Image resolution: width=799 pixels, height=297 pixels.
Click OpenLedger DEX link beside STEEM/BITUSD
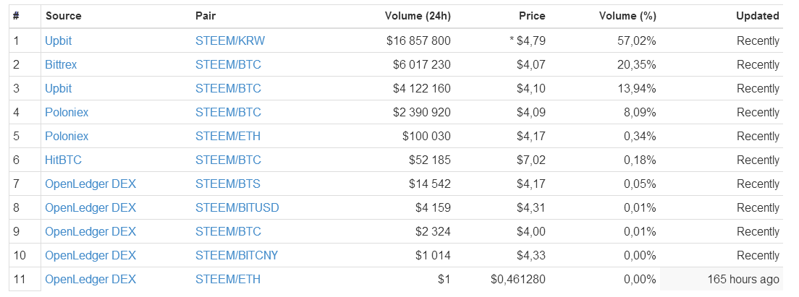point(90,207)
